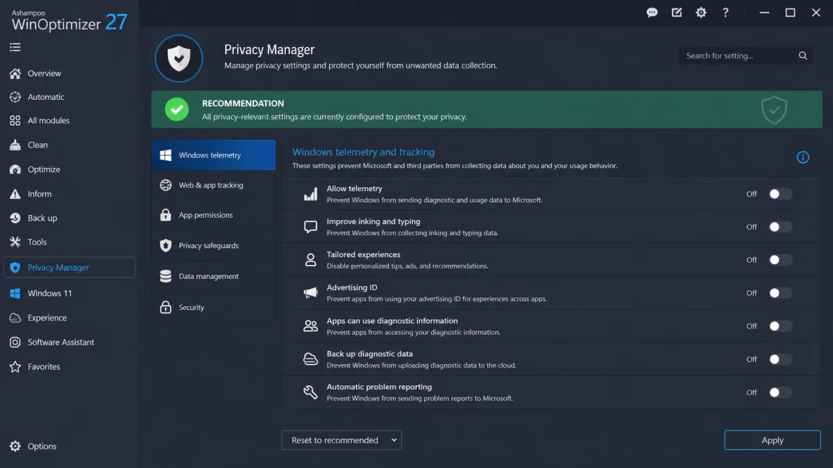Click the Inform warning triangle icon
This screenshot has height=468, width=833.
tap(15, 194)
